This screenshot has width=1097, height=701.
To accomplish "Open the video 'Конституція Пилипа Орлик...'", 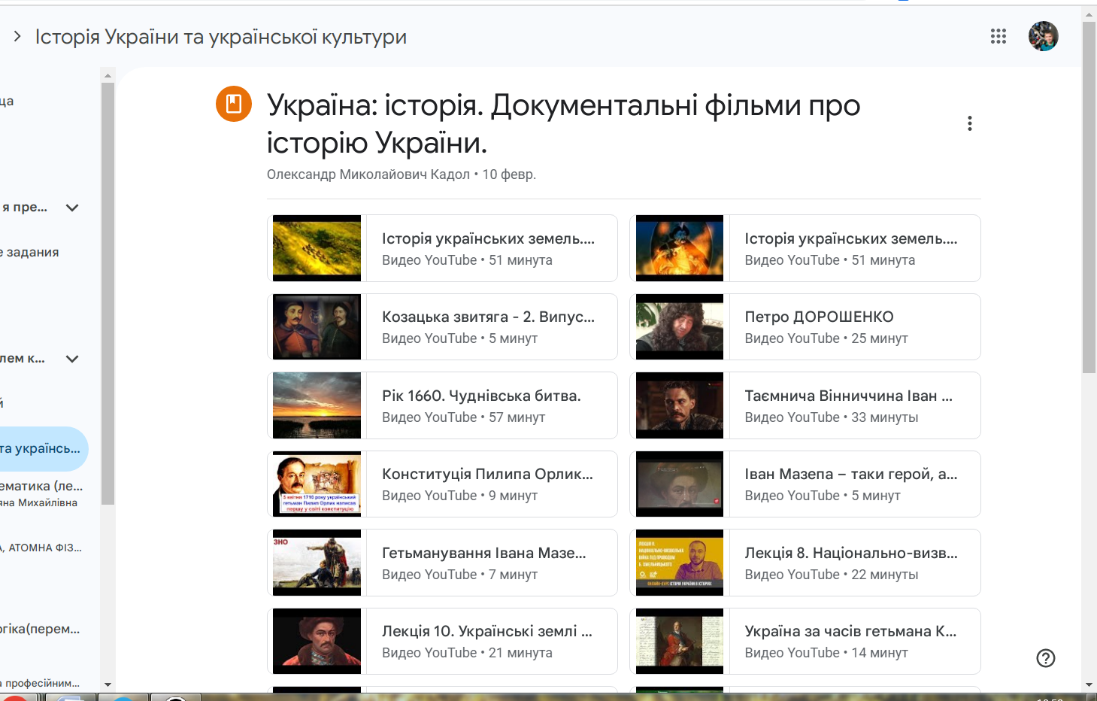I will point(442,484).
